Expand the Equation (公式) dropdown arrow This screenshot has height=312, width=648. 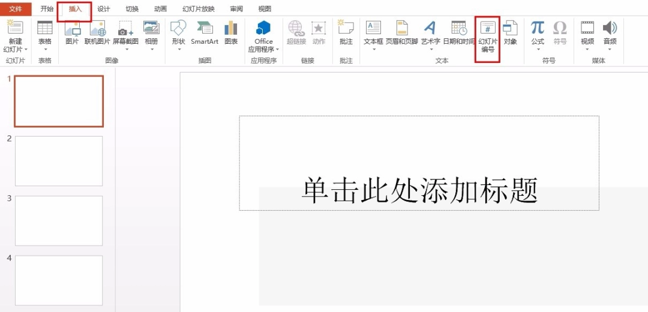tap(537, 50)
